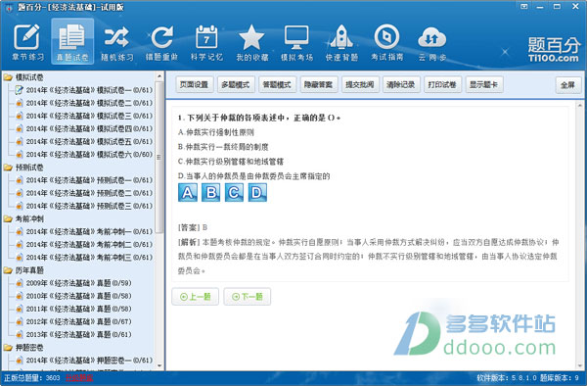Open 快速背题 rocket icon
The height and width of the screenshot is (386, 587).
tap(341, 42)
